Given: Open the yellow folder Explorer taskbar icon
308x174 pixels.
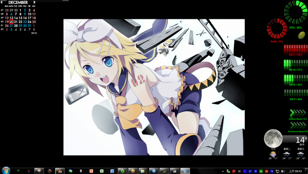Looking at the screenshot, I should (x=143, y=171).
